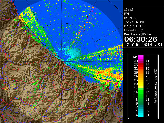Click the Elevation:1.0 text
The image size is (164, 123).
(x=136, y=30)
